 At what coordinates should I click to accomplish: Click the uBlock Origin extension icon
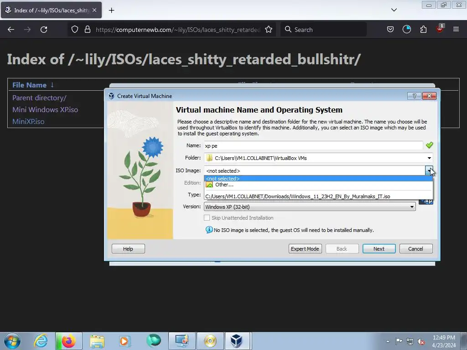click(x=440, y=29)
